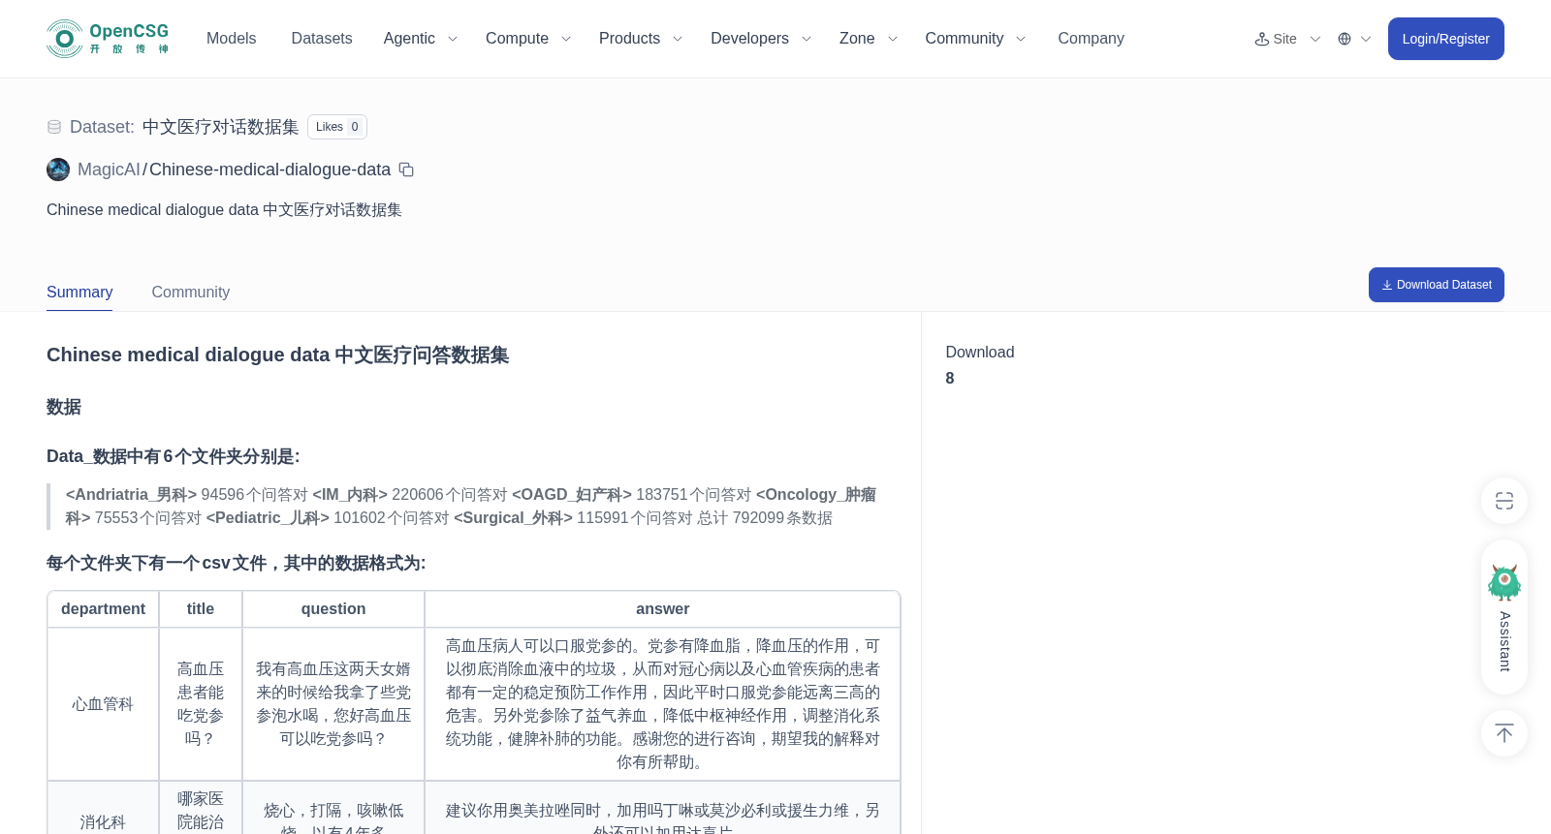Screen dimensions: 1551x834
Task: Click the heading '数据'
Action: [x=64, y=408]
